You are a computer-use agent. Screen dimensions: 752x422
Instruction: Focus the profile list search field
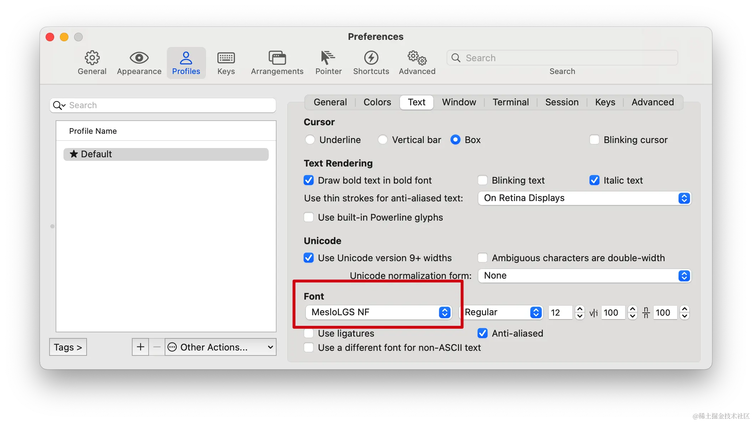[163, 105]
